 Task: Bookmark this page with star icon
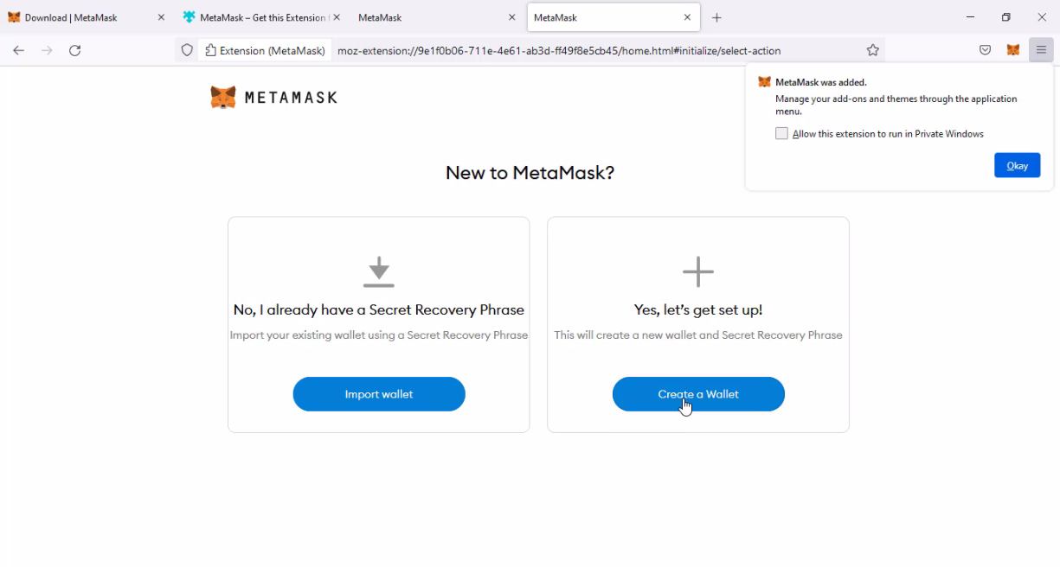click(873, 50)
